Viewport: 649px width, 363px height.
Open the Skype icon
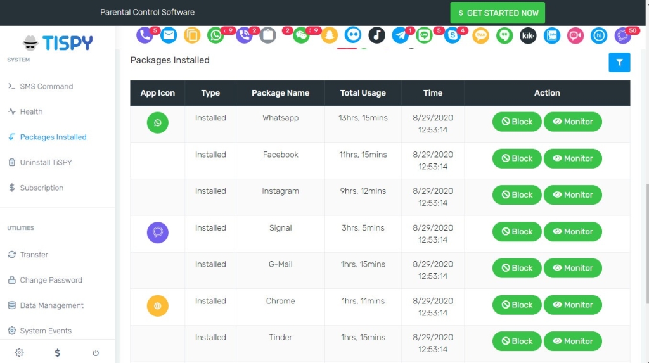tap(453, 35)
